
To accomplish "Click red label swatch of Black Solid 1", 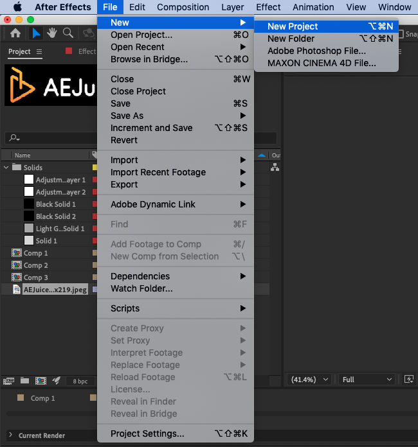I will pyautogui.click(x=95, y=204).
